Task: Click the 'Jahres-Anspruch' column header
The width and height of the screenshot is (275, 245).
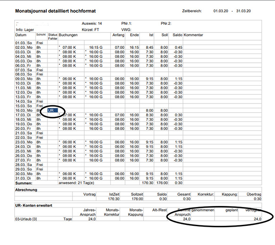Action: pos(88,212)
